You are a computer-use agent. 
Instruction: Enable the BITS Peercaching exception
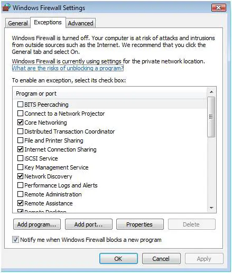click(20, 105)
